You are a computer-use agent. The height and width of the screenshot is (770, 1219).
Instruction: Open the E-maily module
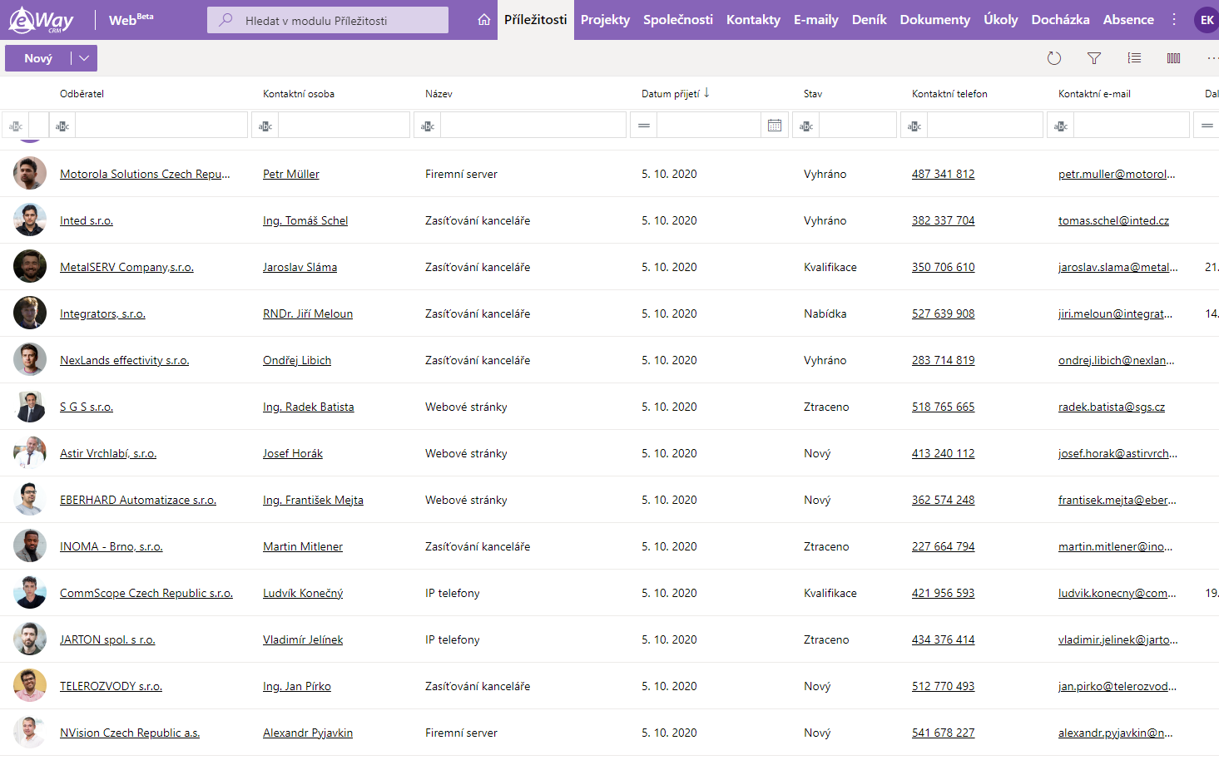816,20
